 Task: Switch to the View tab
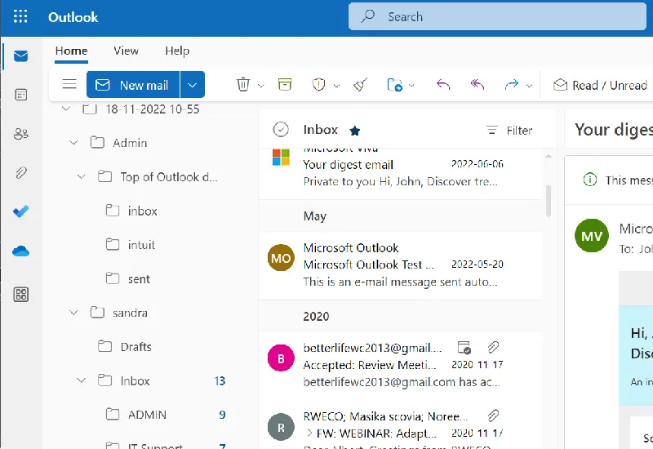[x=127, y=51]
